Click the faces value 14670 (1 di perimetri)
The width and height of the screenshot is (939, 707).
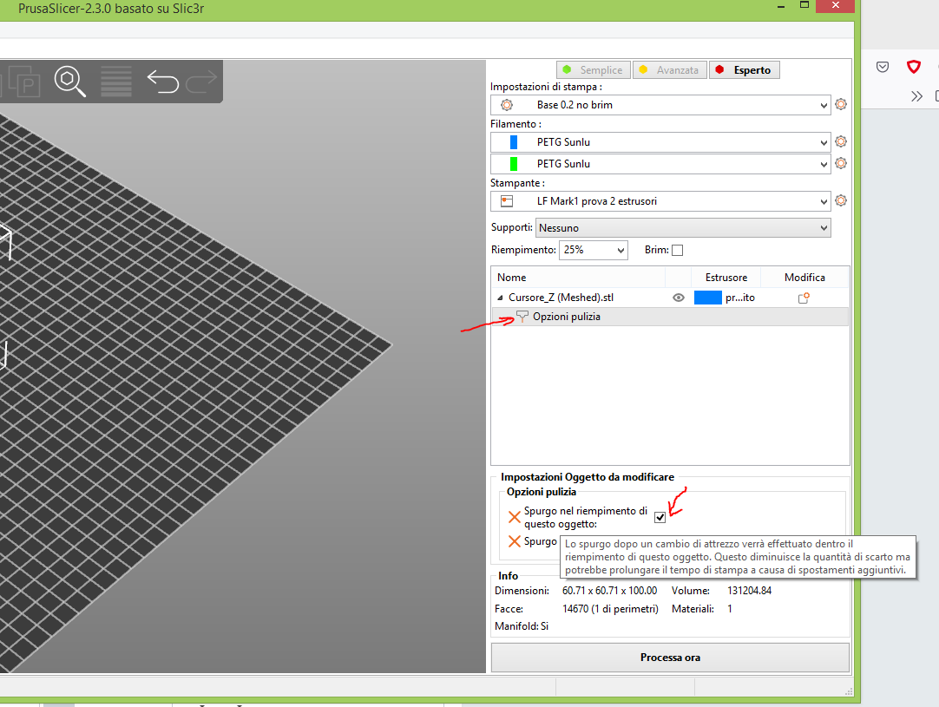[610, 609]
